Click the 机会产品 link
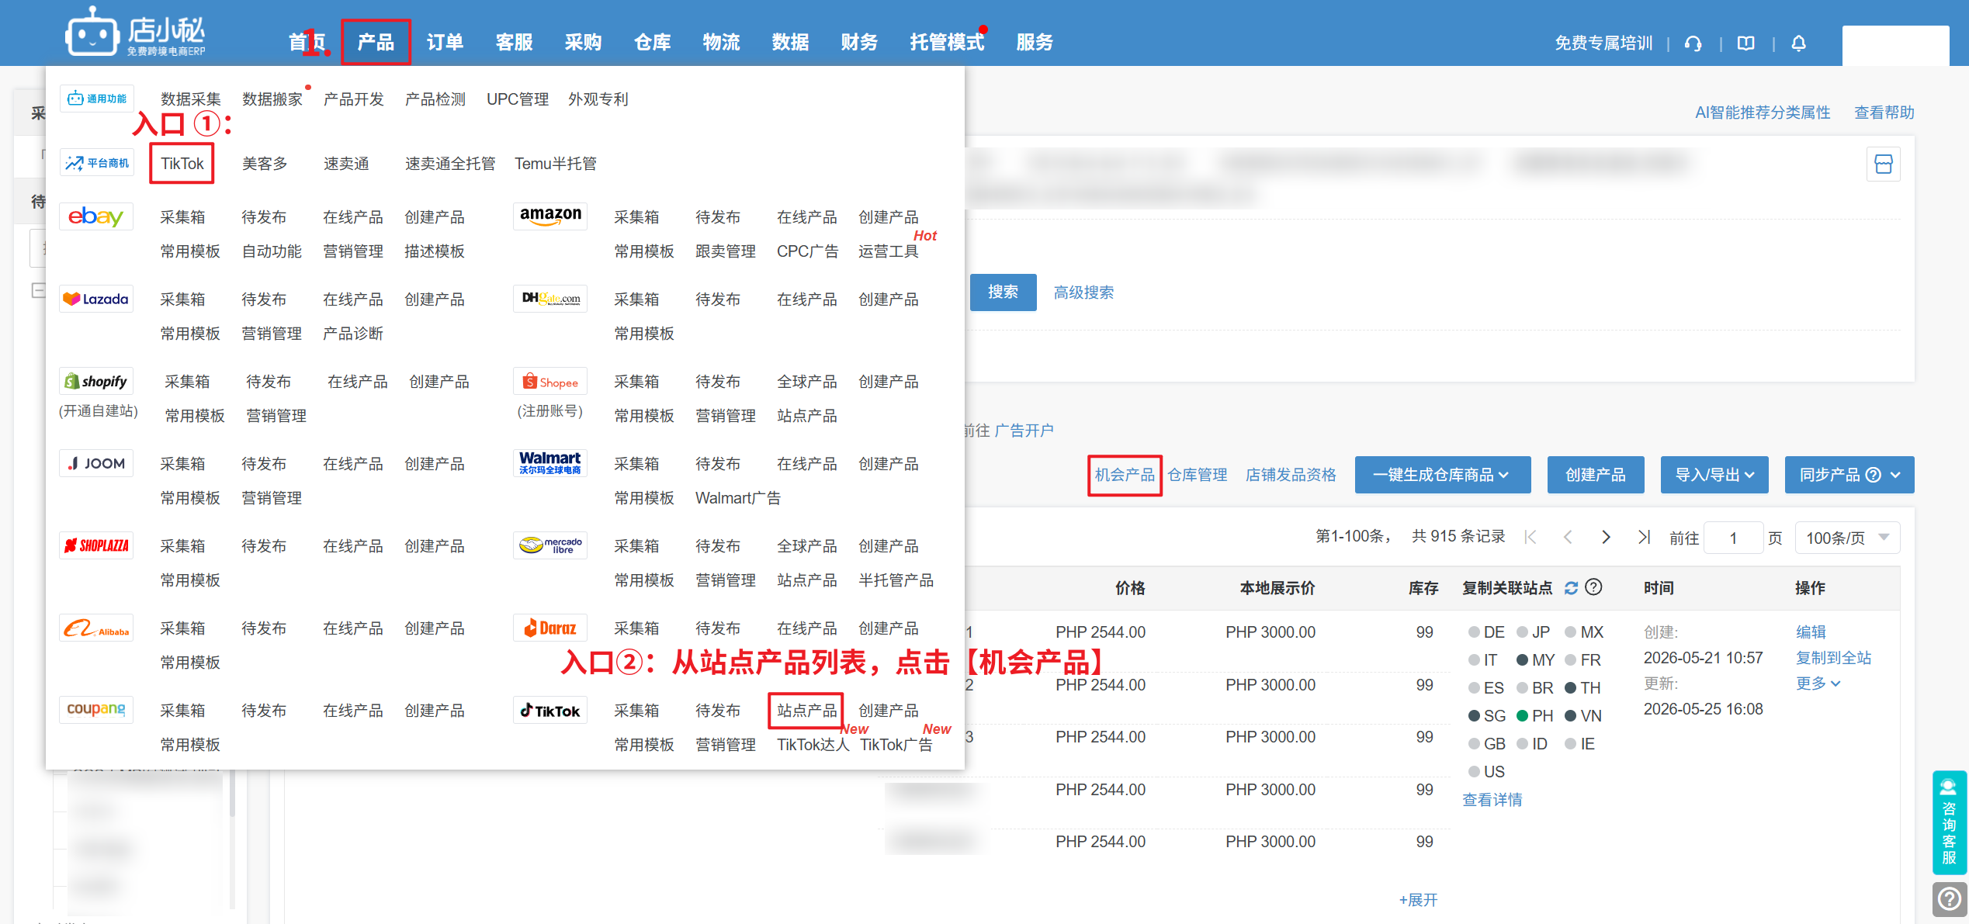 pos(1125,475)
